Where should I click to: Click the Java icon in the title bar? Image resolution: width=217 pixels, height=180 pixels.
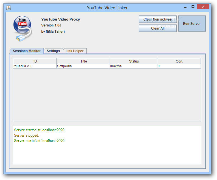point(8,8)
